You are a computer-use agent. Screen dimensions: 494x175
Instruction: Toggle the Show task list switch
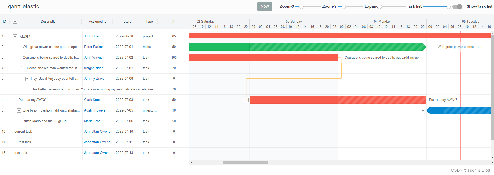pyautogui.click(x=457, y=7)
